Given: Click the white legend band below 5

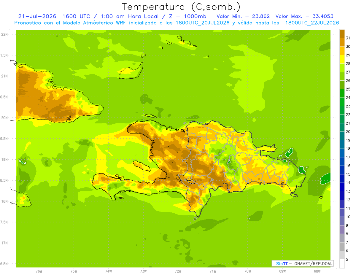Looking at the screenshot, I should (342, 263).
